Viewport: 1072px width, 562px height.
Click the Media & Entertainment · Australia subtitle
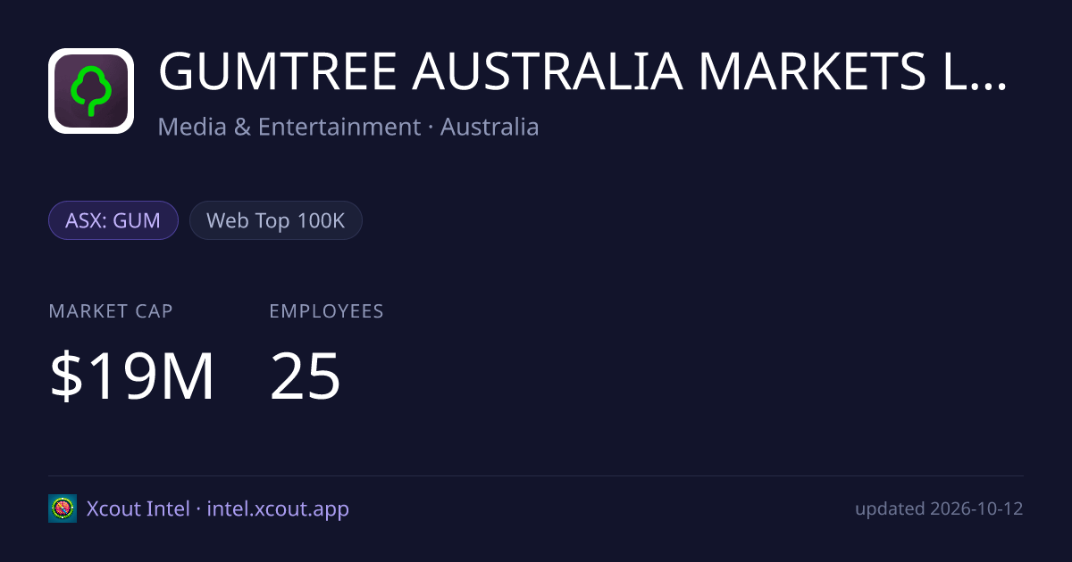[x=348, y=127]
